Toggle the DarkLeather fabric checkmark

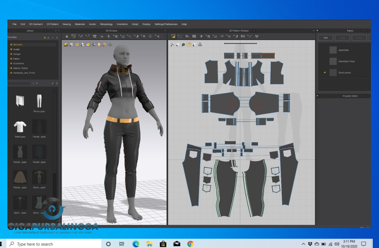(325, 73)
